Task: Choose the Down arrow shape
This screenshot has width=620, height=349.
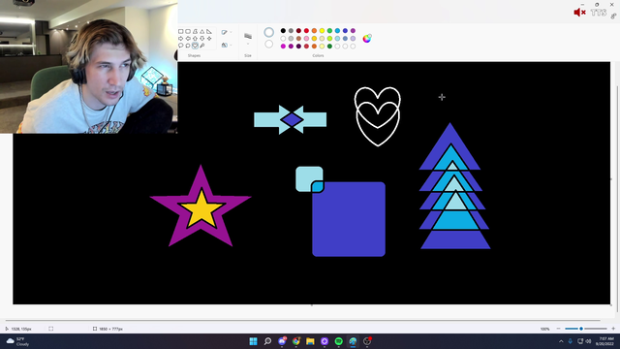Action: 202,39
